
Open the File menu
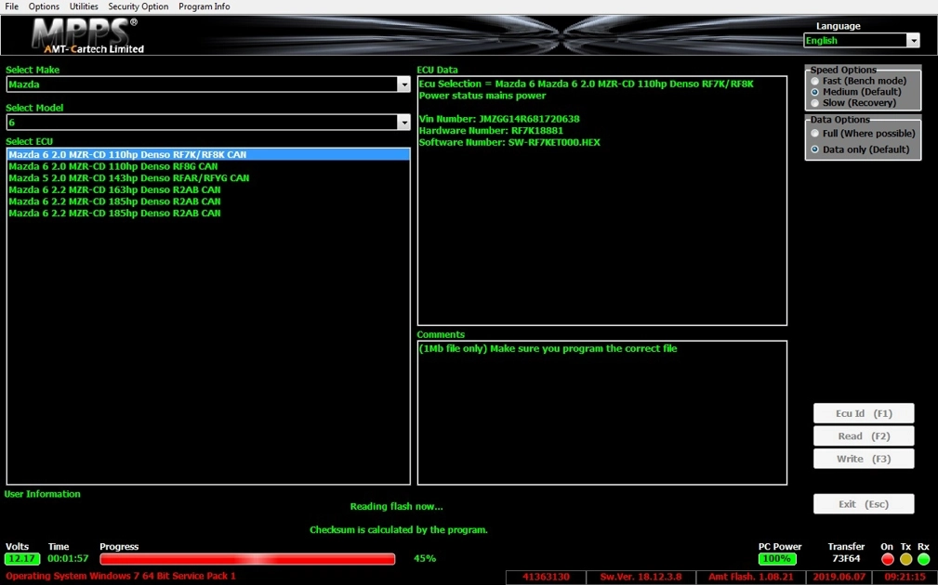(11, 6)
